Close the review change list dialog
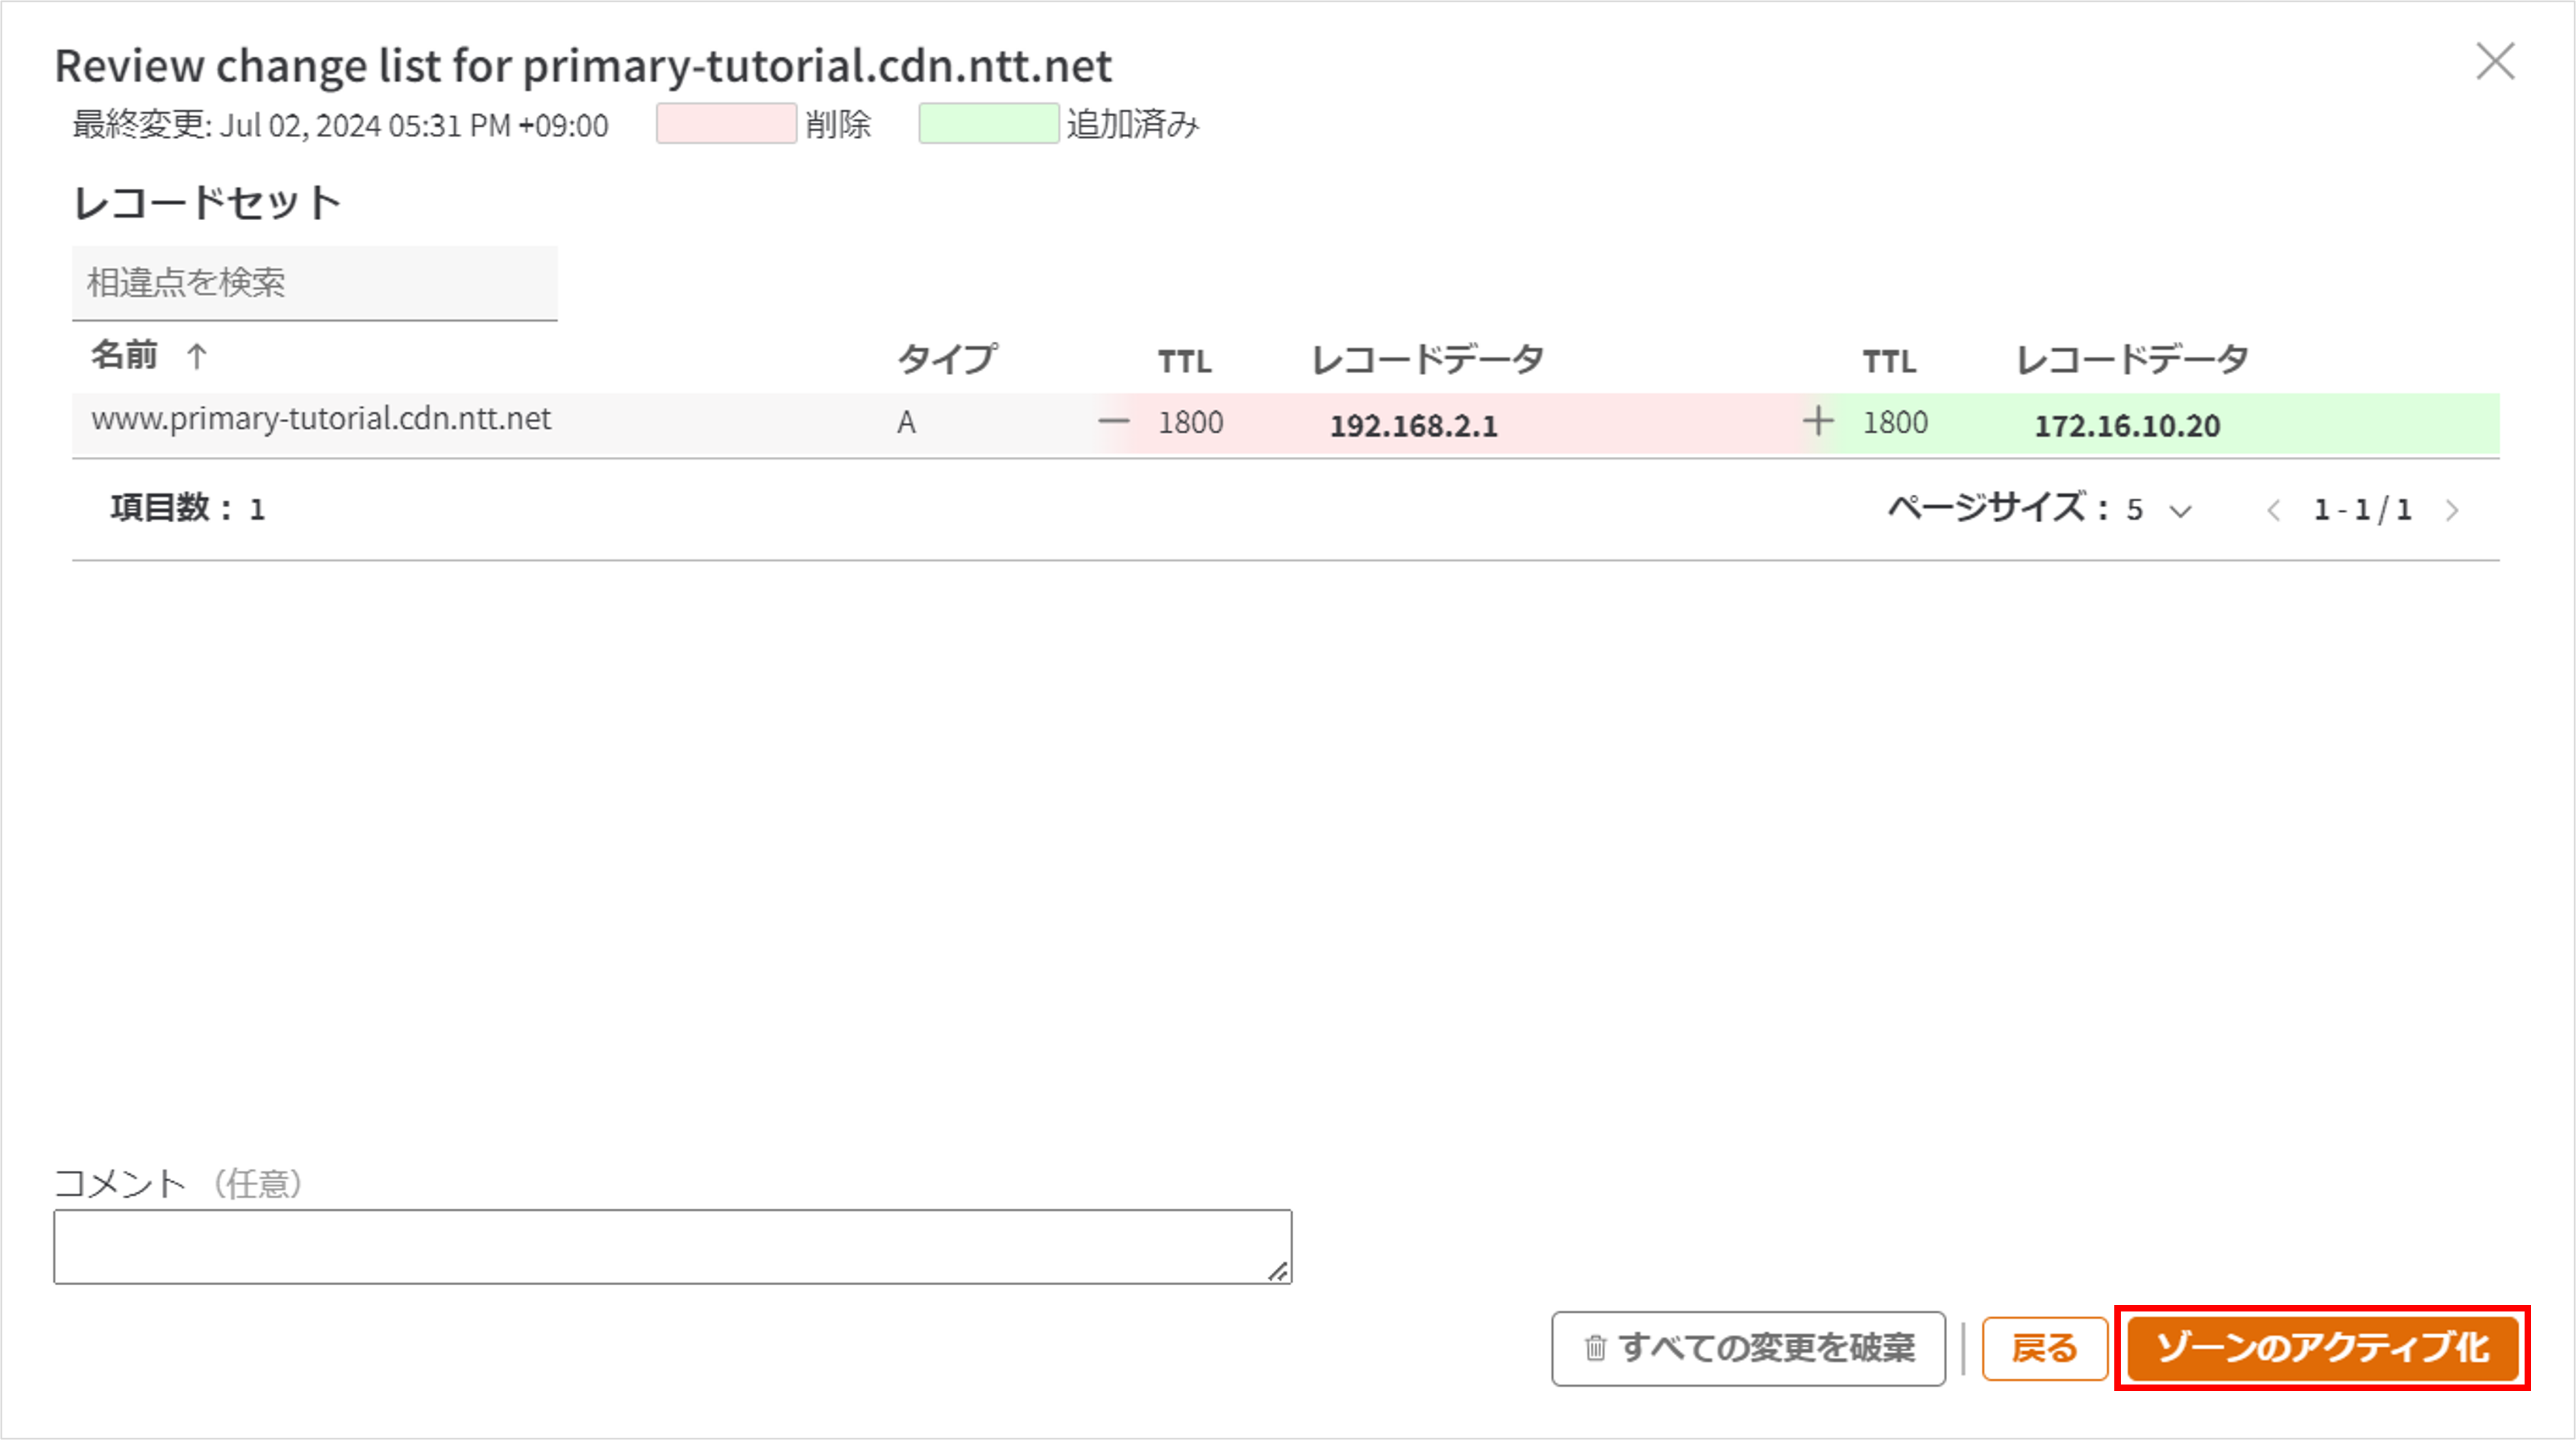Image resolution: width=2576 pixels, height=1440 pixels. (x=2495, y=61)
